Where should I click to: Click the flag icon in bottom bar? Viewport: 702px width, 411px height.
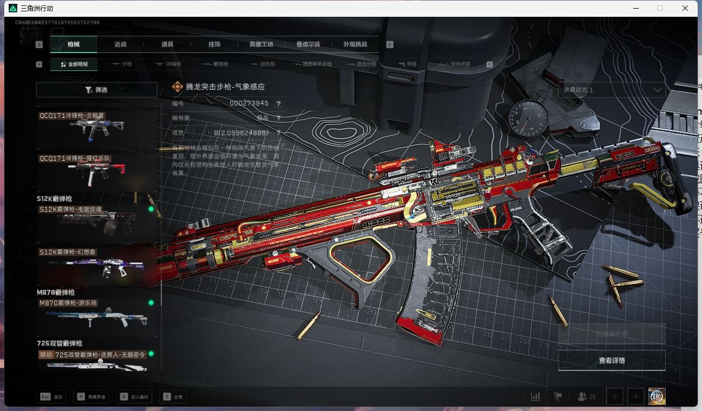click(x=558, y=396)
